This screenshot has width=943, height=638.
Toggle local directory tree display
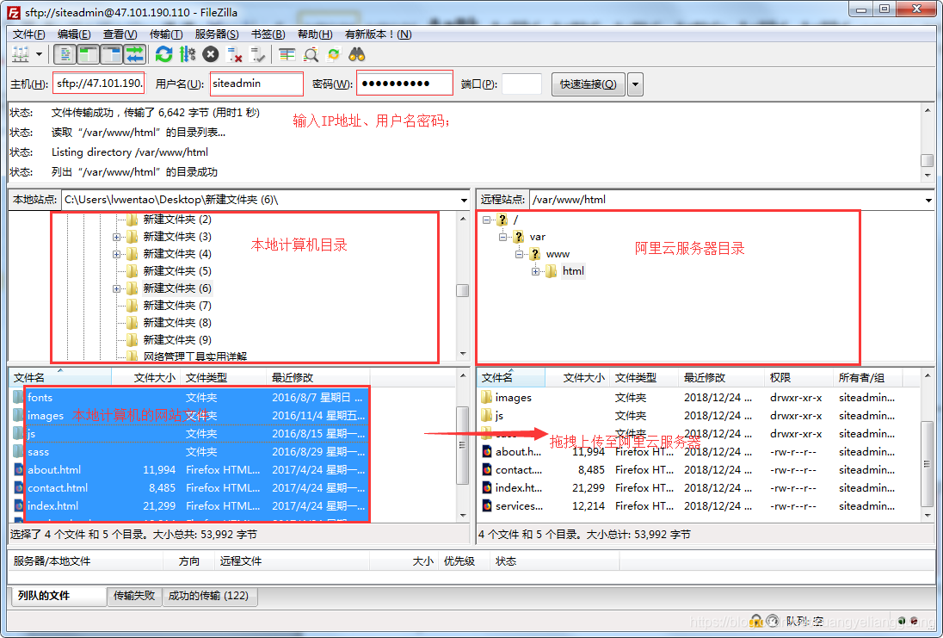tap(88, 54)
